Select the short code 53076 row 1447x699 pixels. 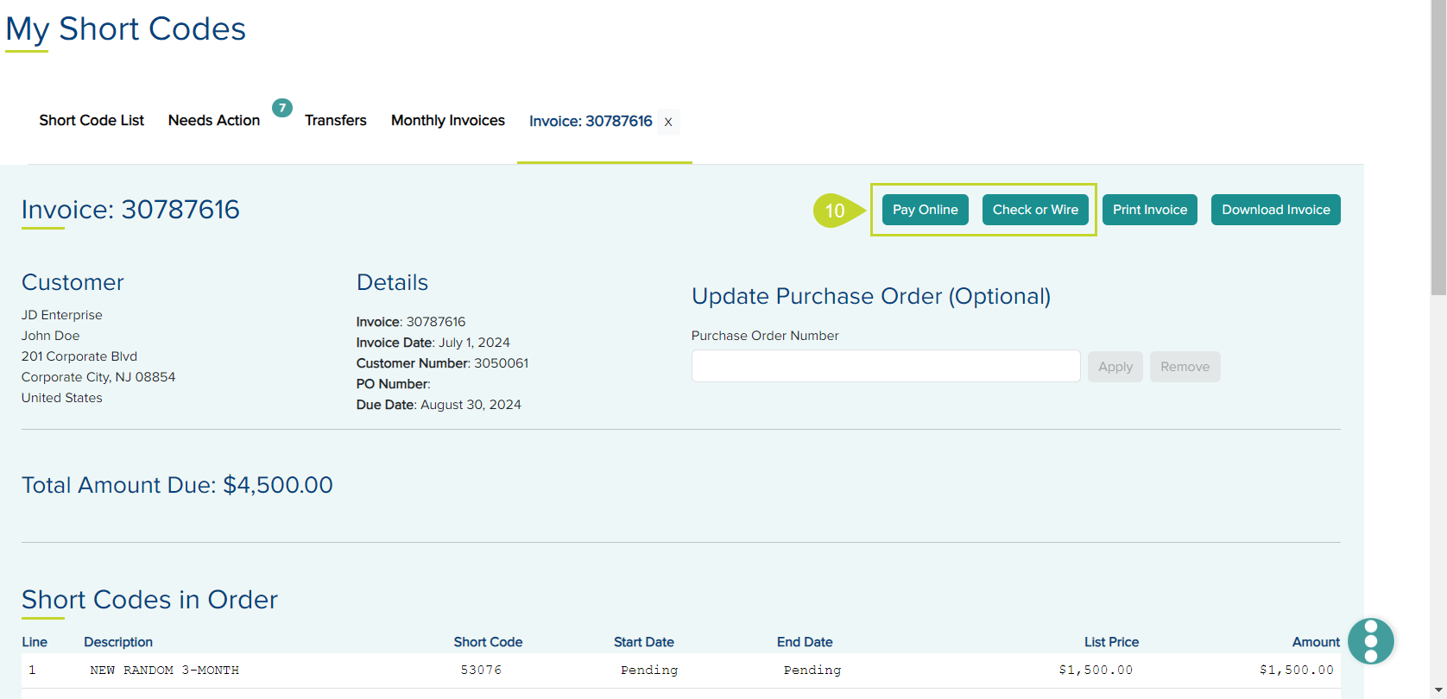[481, 670]
